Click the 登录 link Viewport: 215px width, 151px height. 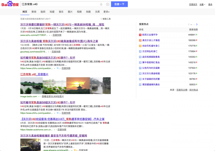(x=210, y=4)
